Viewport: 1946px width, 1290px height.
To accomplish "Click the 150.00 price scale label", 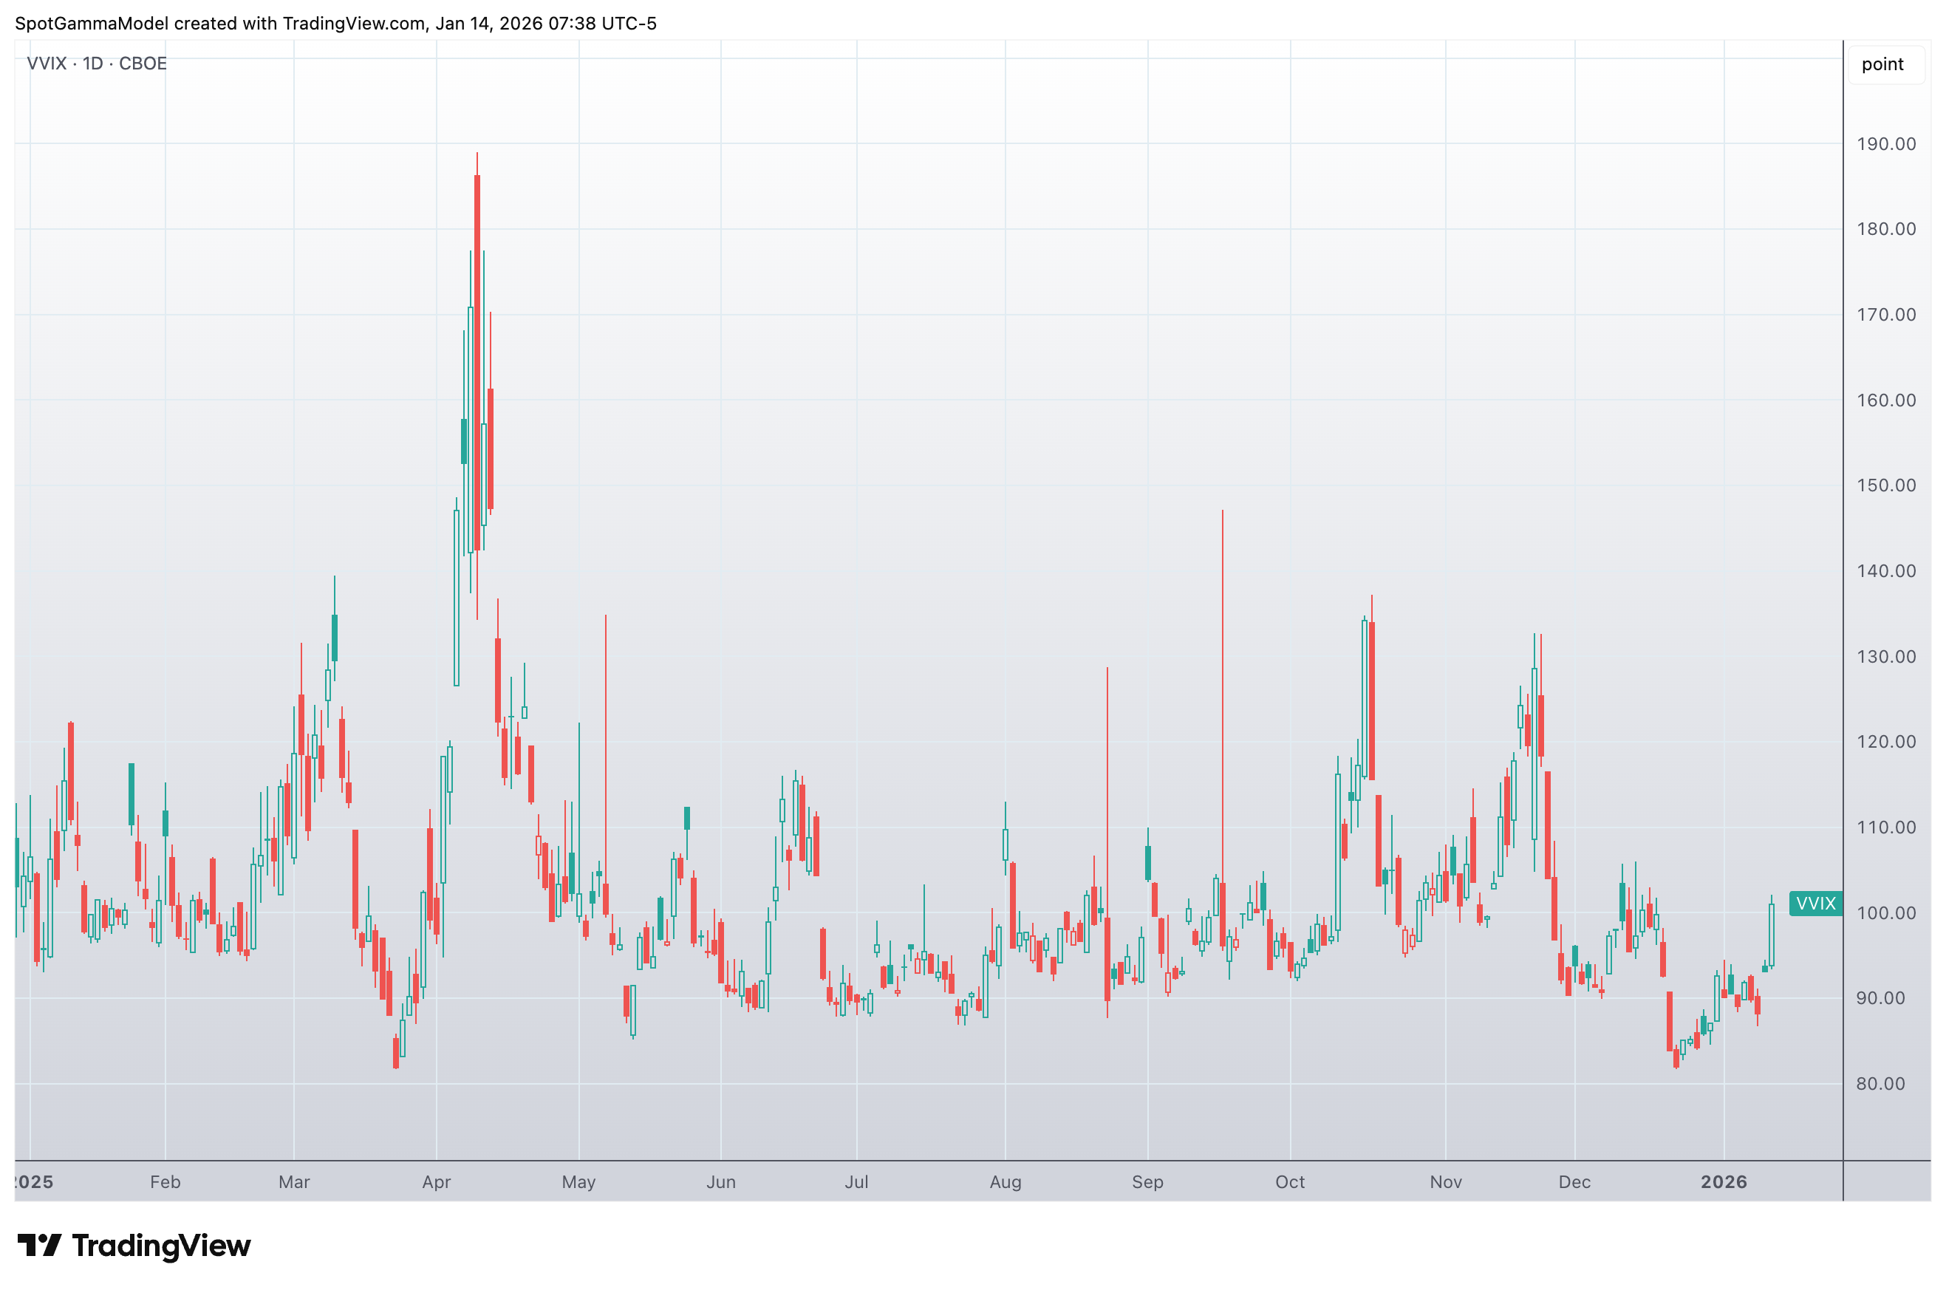I will 1885,485.
